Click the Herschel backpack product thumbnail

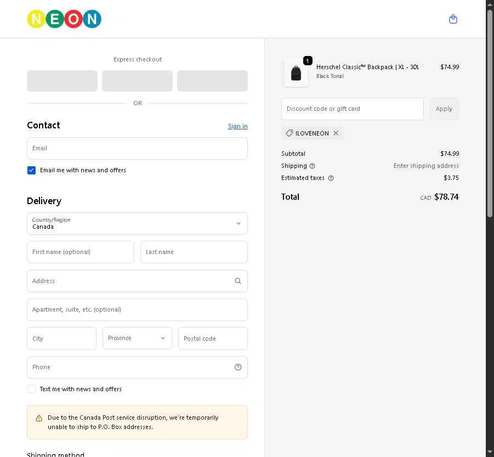296,73
